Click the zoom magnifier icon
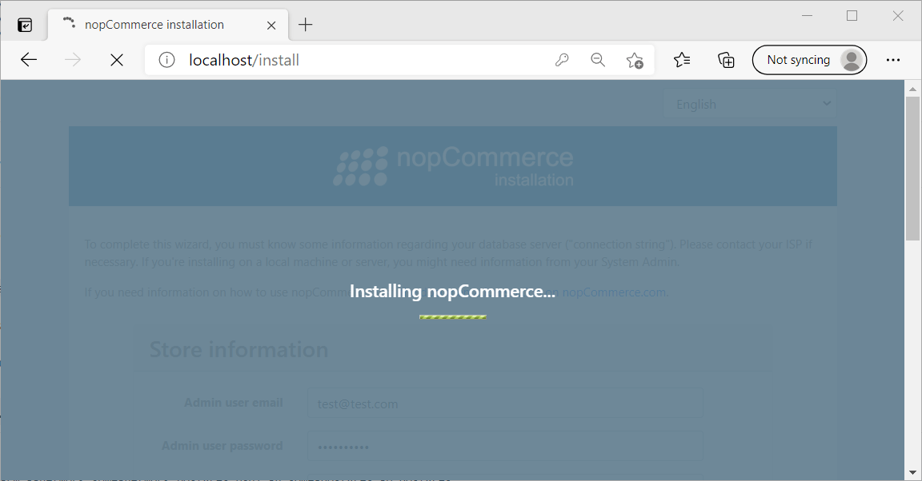Viewport: 922px width, 481px height. [598, 60]
